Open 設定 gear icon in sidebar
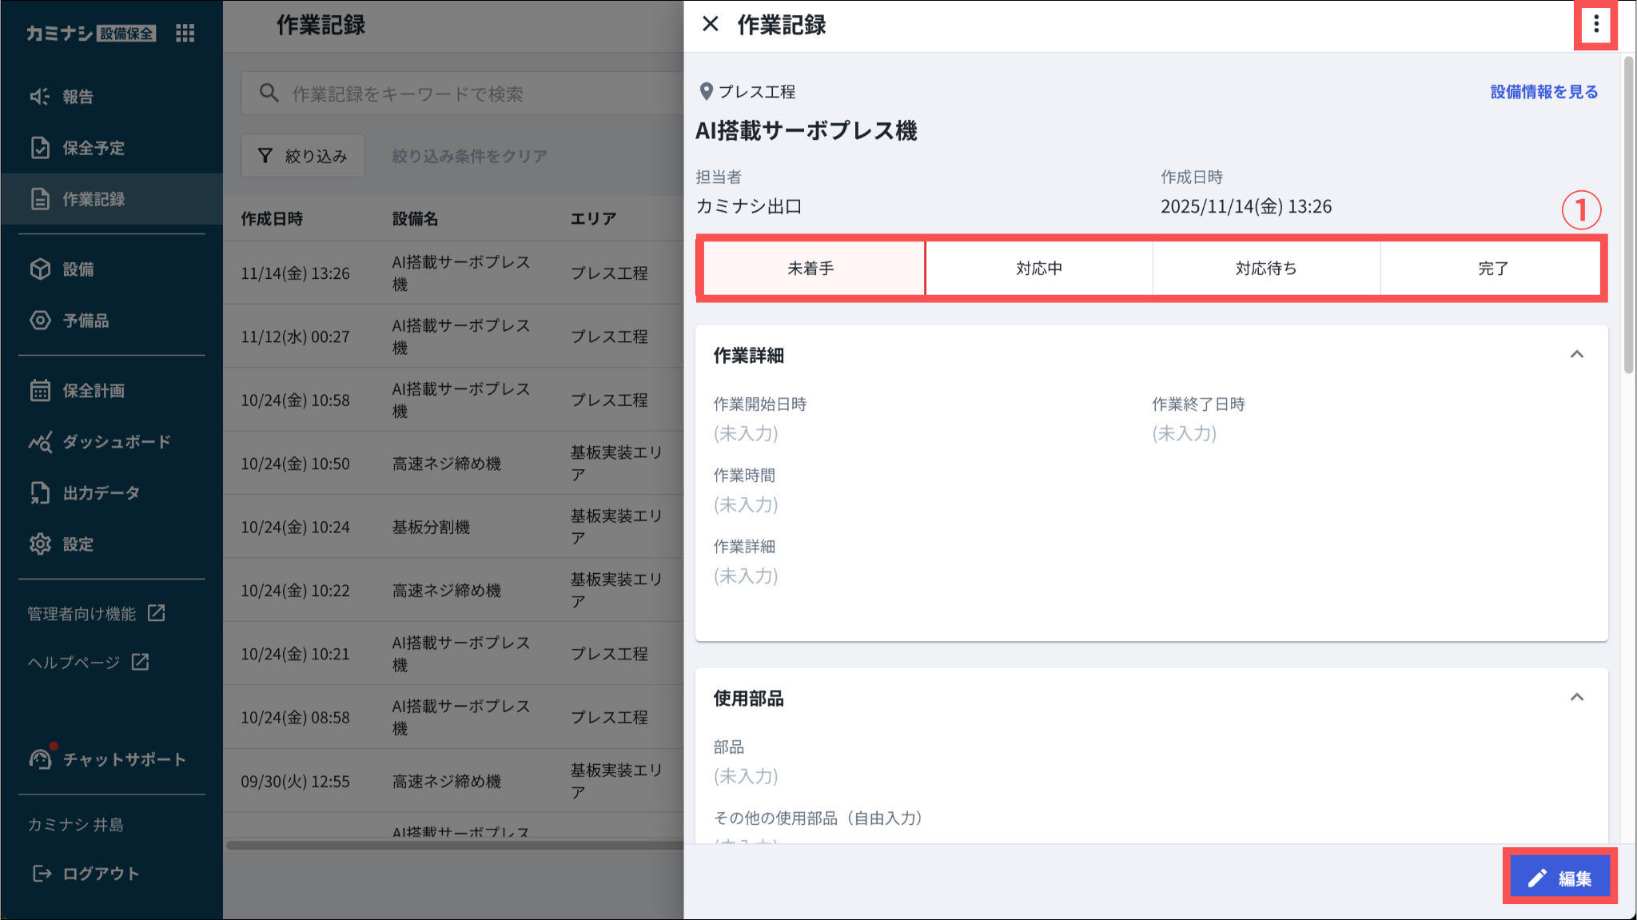Viewport: 1637px width, 920px height. point(40,544)
